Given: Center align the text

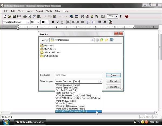Looking at the screenshot, I should (73, 22).
